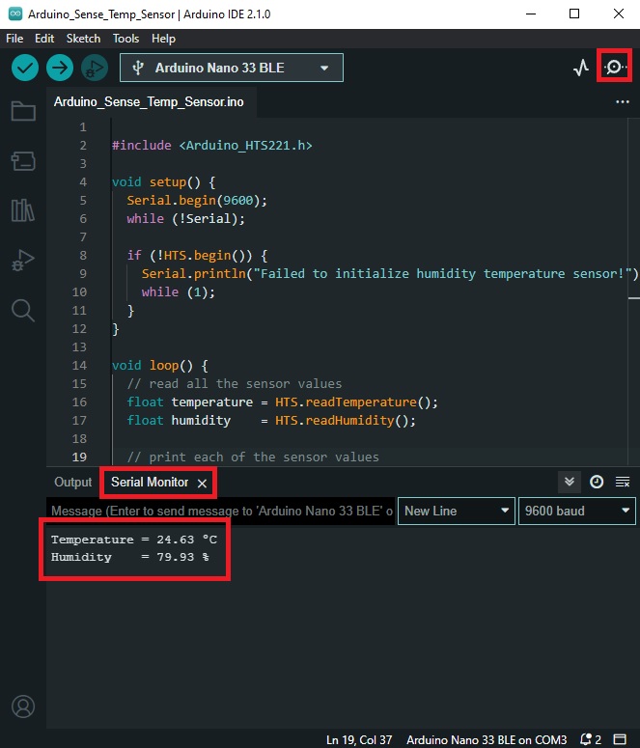Click the Verify sketch checkmark button
Screen dimensions: 640x748
pyautogui.click(x=25, y=68)
